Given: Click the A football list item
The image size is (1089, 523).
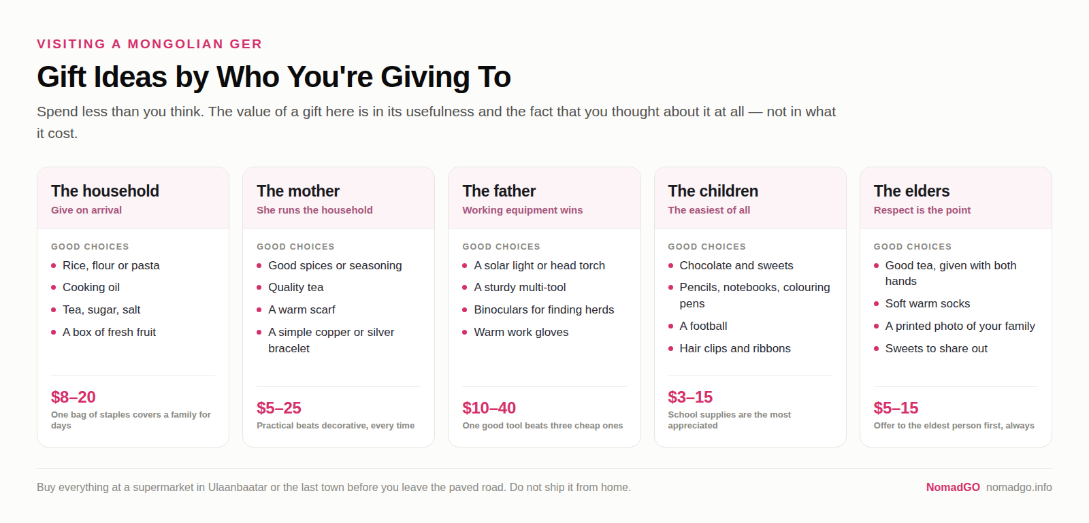Looking at the screenshot, I should (x=703, y=326).
